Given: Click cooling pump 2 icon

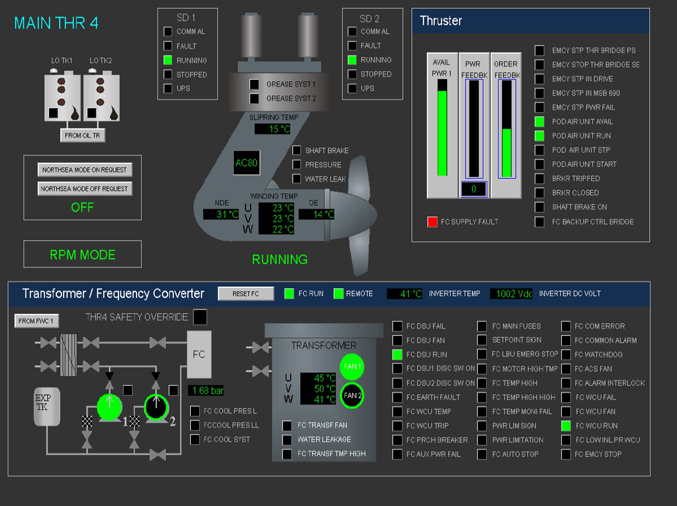Looking at the screenshot, I should tap(156, 407).
